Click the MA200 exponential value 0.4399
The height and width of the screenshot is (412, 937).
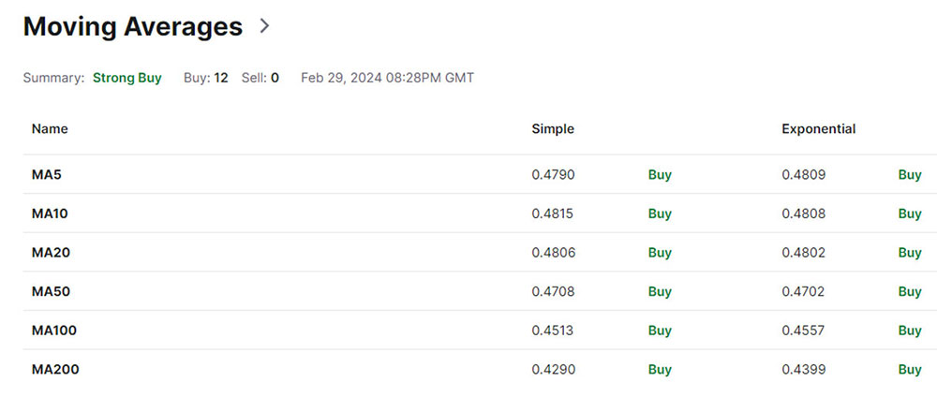(804, 370)
